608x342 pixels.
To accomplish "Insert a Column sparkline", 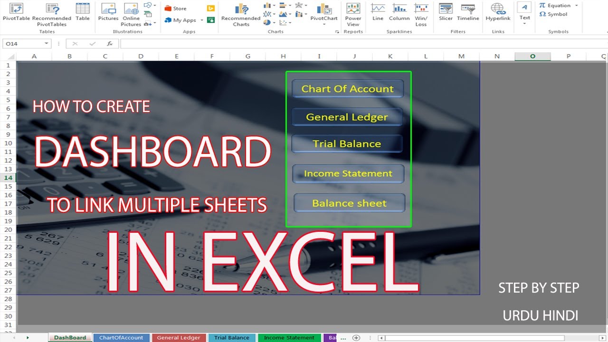I will 399,12.
